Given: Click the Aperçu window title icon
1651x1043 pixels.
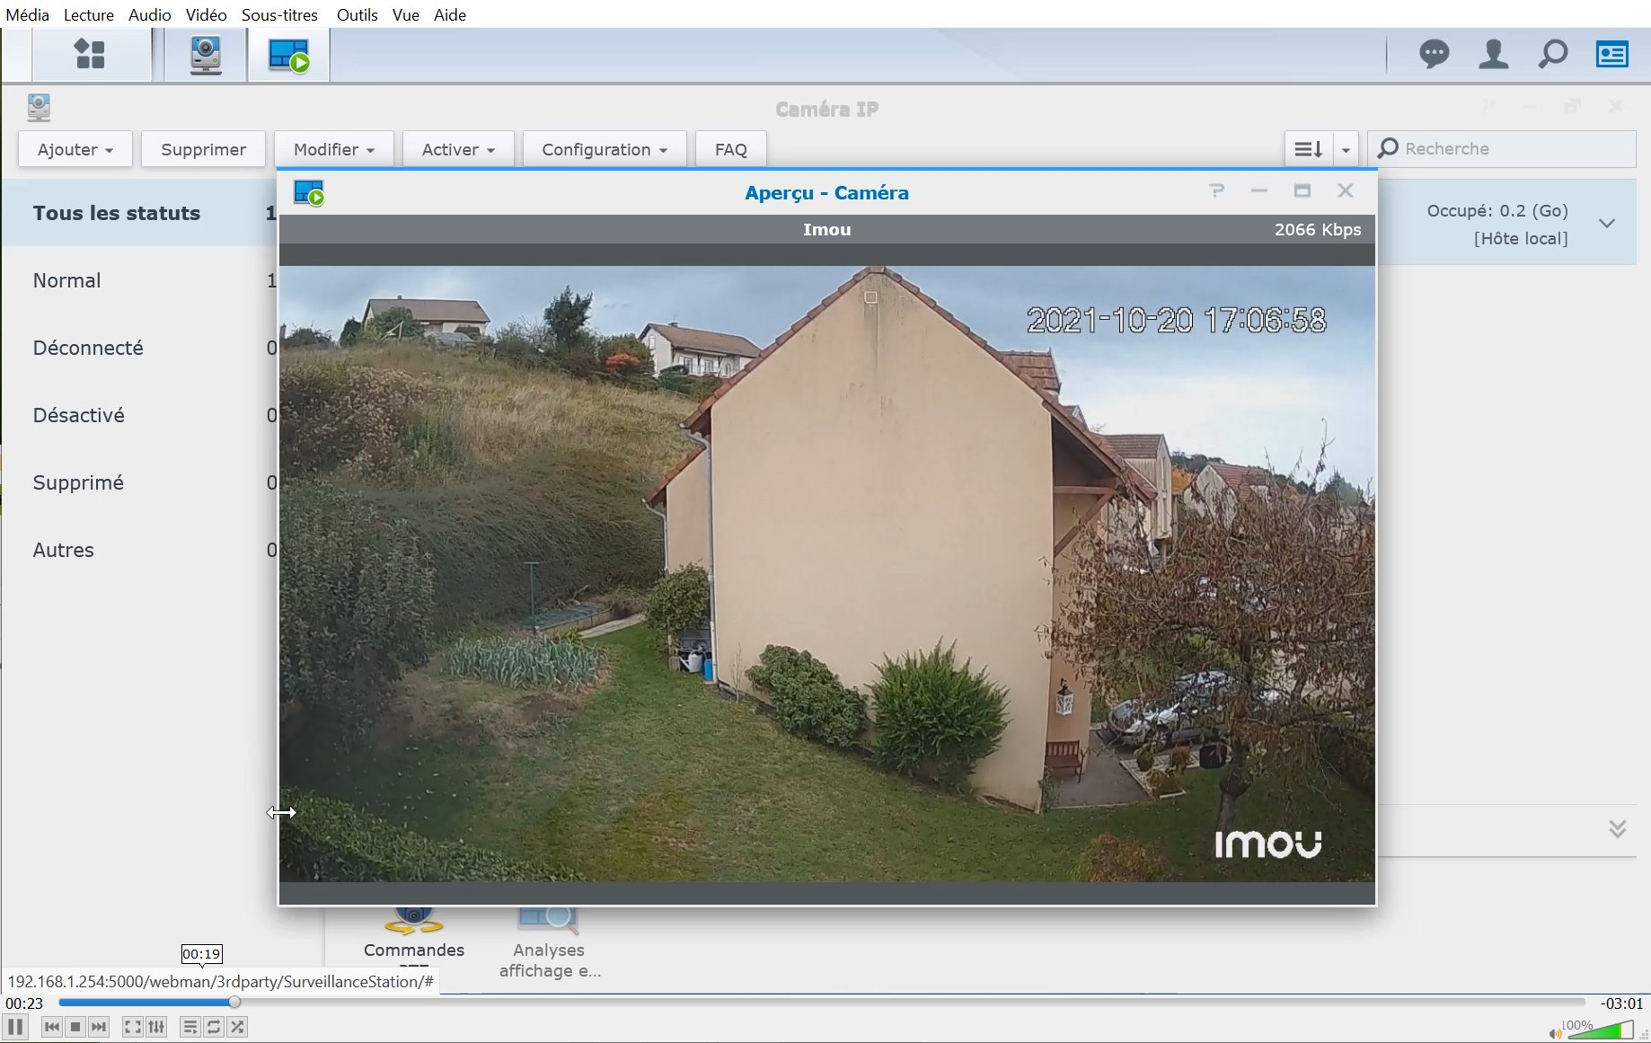Looking at the screenshot, I should (x=309, y=192).
